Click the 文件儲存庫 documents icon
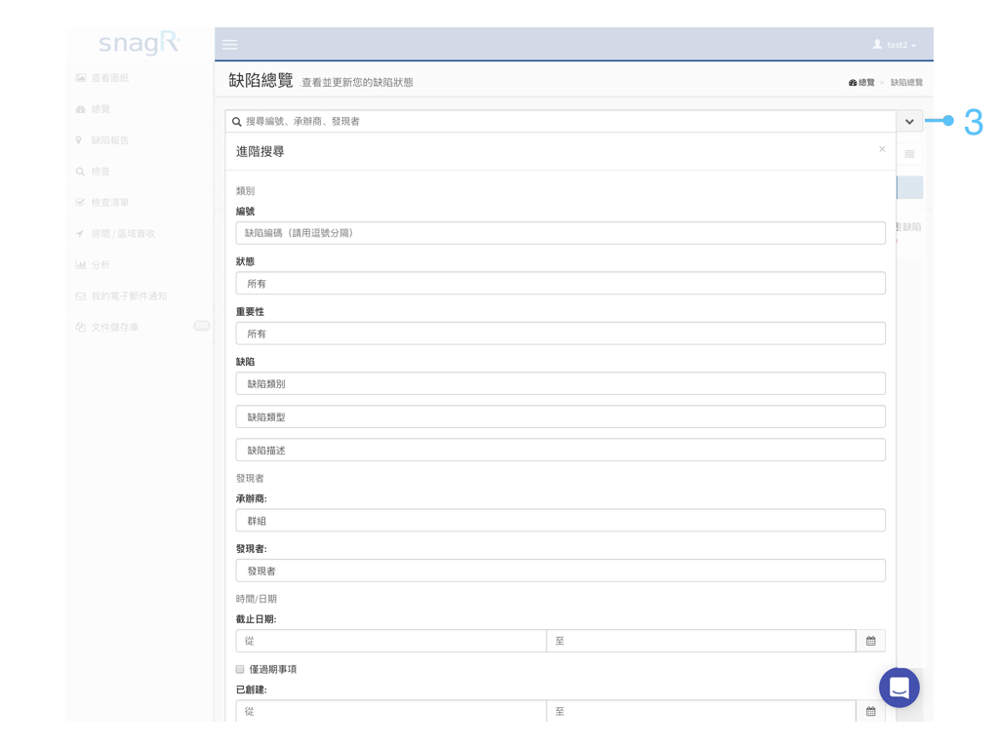This screenshot has width=999, height=749. [80, 328]
